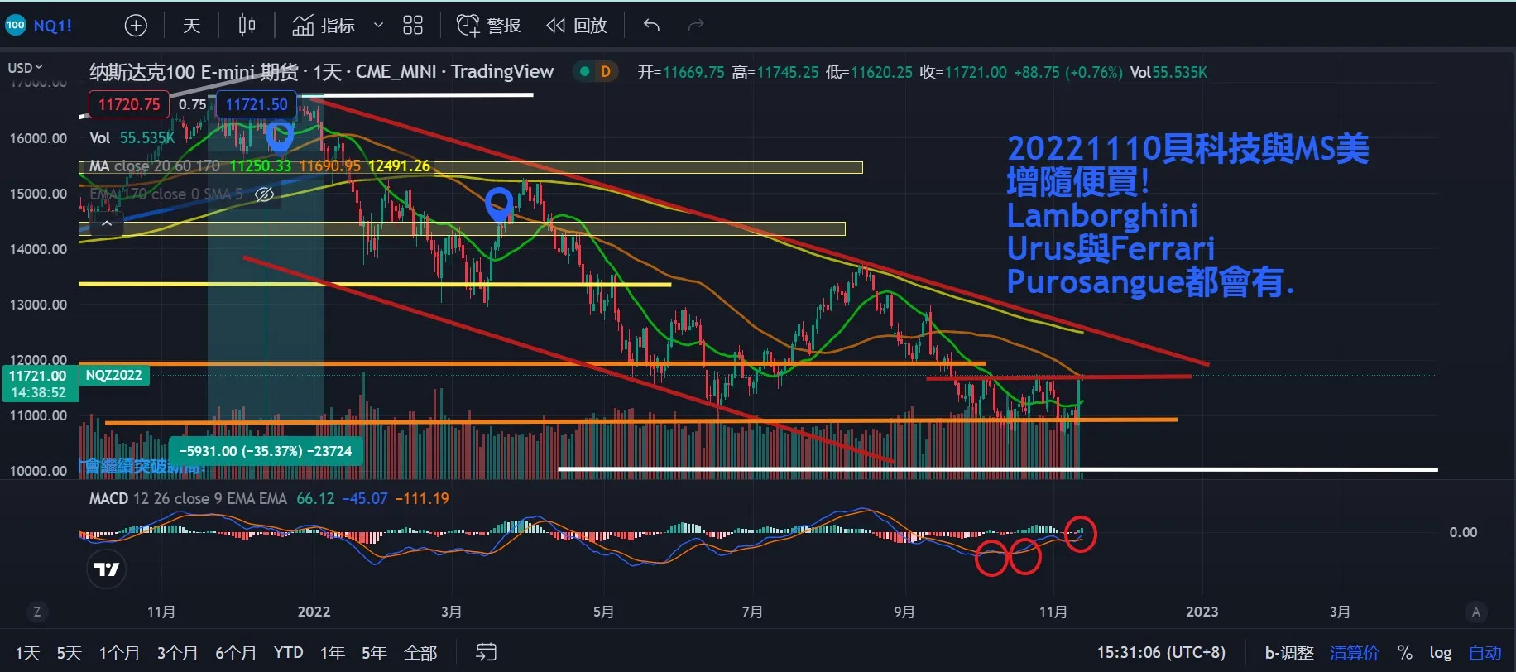Select the 5年 time range
1516x672 pixels.
[x=374, y=653]
